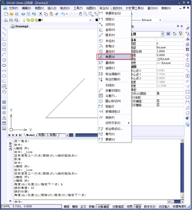The width and height of the screenshot is (192, 210).
Task: Expand the layer dropdown list
Action: click(x=90, y=20)
